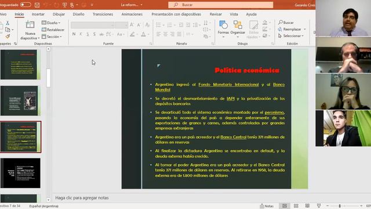371x209 pixels.
Task: Toggle the AutoSave switch in title bar
Action: coord(26,5)
